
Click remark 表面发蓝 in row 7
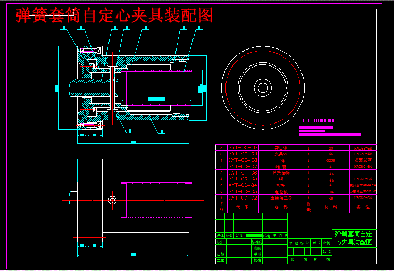(x=363, y=160)
